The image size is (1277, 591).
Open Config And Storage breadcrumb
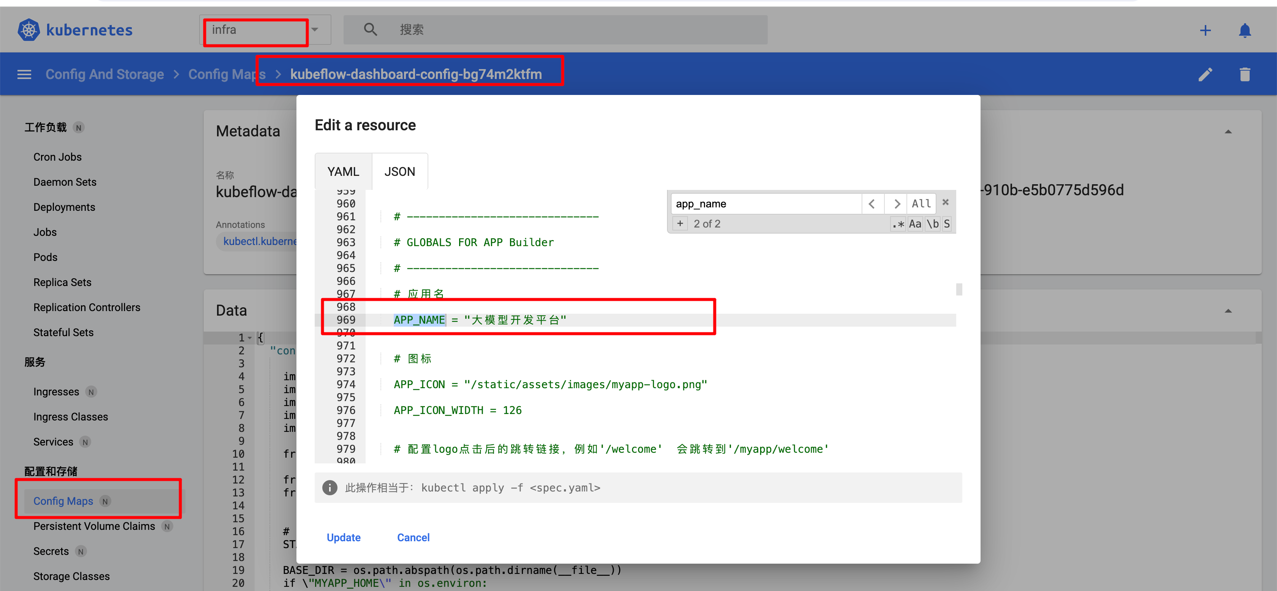[x=105, y=74]
